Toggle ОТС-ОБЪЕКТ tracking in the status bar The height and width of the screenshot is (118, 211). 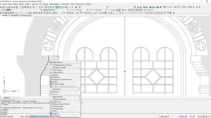(x=41, y=117)
